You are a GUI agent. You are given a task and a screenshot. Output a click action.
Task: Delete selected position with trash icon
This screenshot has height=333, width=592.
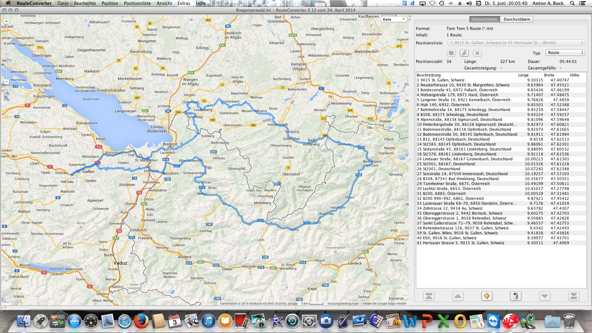click(x=516, y=296)
